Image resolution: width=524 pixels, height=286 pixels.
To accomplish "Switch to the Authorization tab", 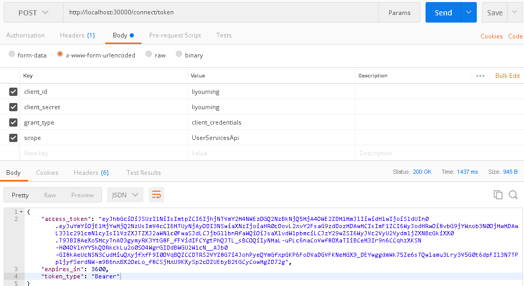I will [x=26, y=35].
